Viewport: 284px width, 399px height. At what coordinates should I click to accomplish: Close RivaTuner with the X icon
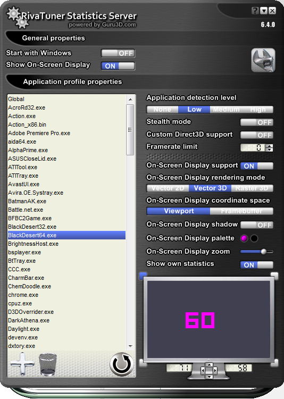pos(272,11)
